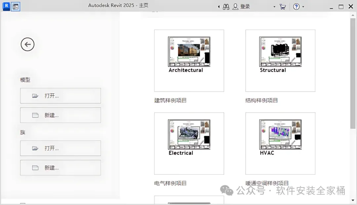This screenshot has height=205, width=357.
Task: Open the Help question mark icon
Action: click(x=296, y=7)
